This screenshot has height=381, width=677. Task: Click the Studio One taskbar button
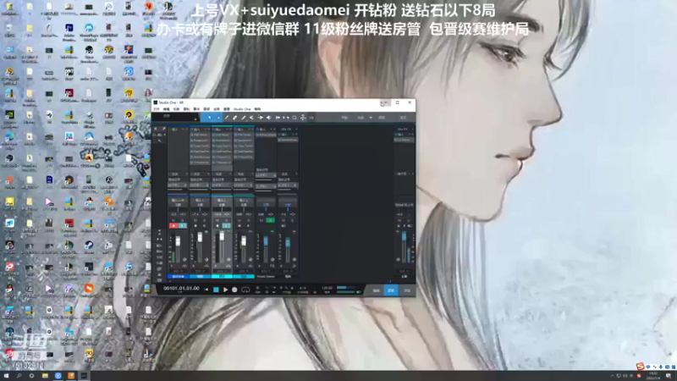(84, 376)
